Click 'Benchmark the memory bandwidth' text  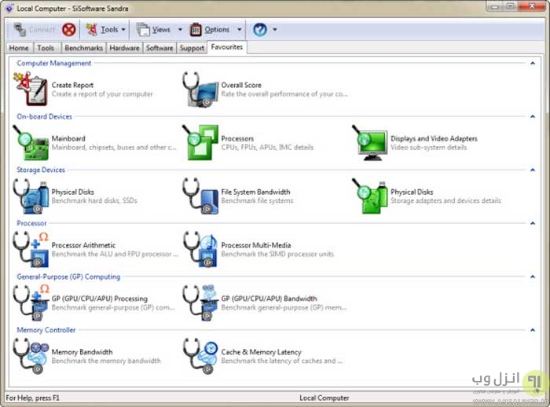pyautogui.click(x=106, y=361)
